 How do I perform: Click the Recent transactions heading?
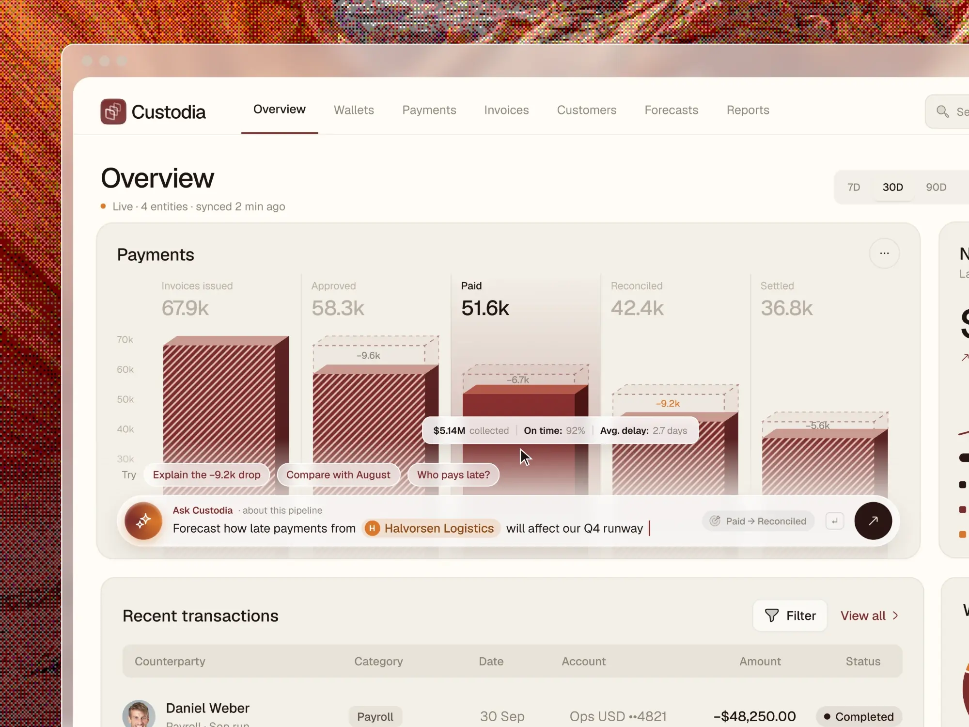[x=200, y=616]
